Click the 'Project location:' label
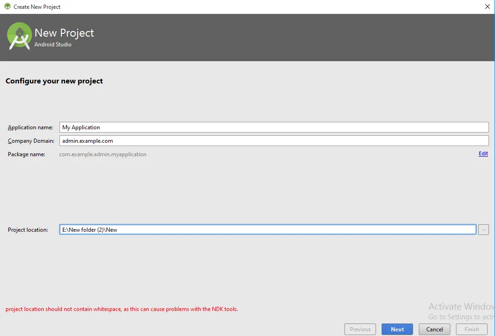 [28, 230]
